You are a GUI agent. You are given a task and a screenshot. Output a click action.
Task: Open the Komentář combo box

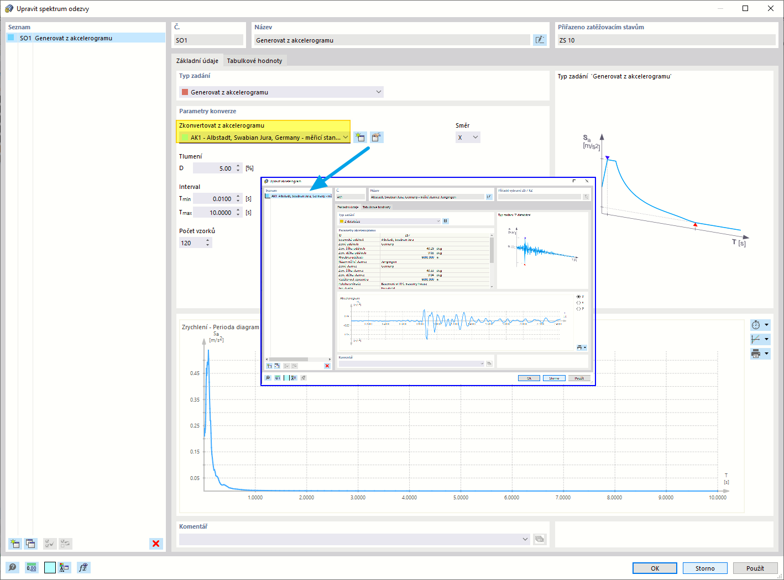(354, 539)
